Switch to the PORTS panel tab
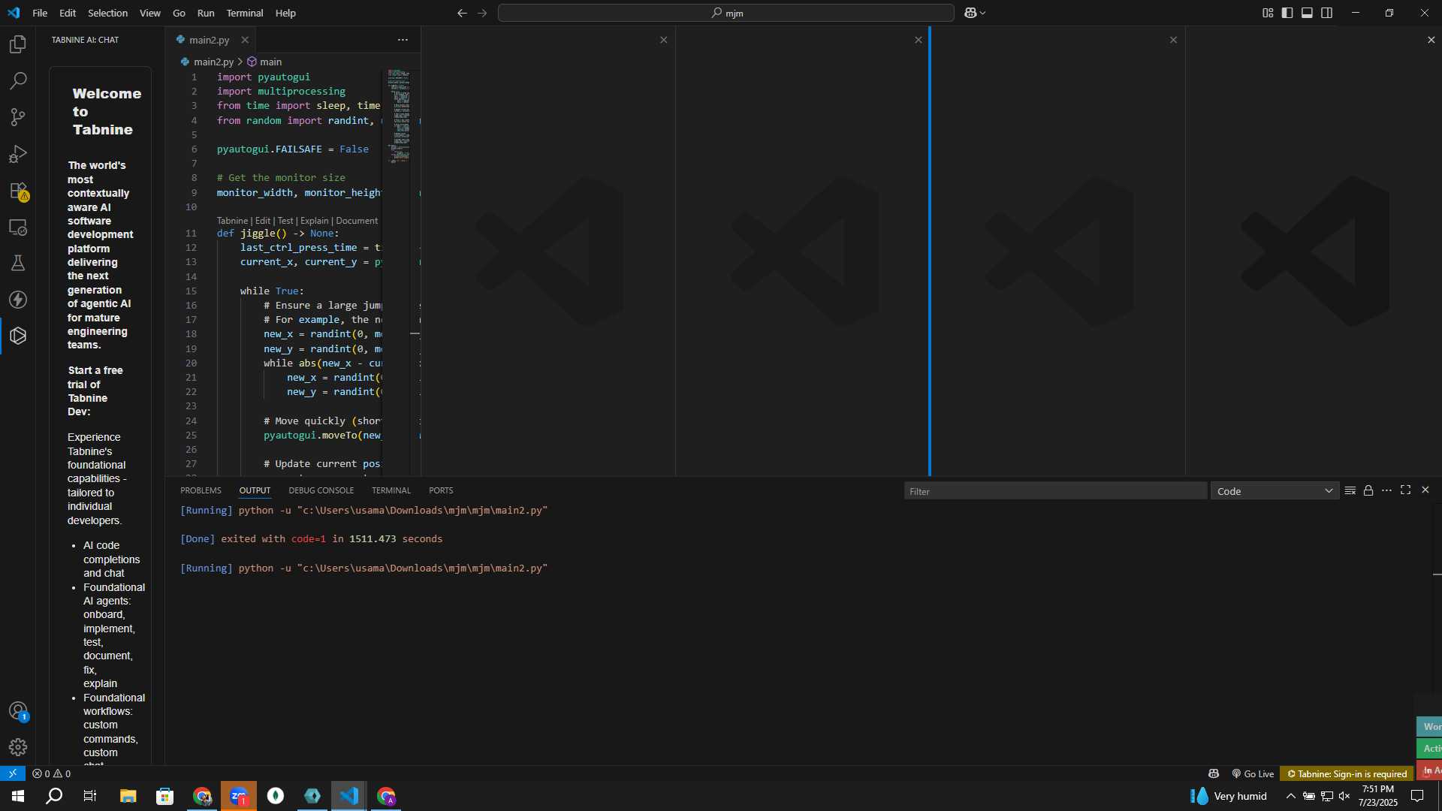Image resolution: width=1442 pixels, height=811 pixels. pyautogui.click(x=441, y=490)
